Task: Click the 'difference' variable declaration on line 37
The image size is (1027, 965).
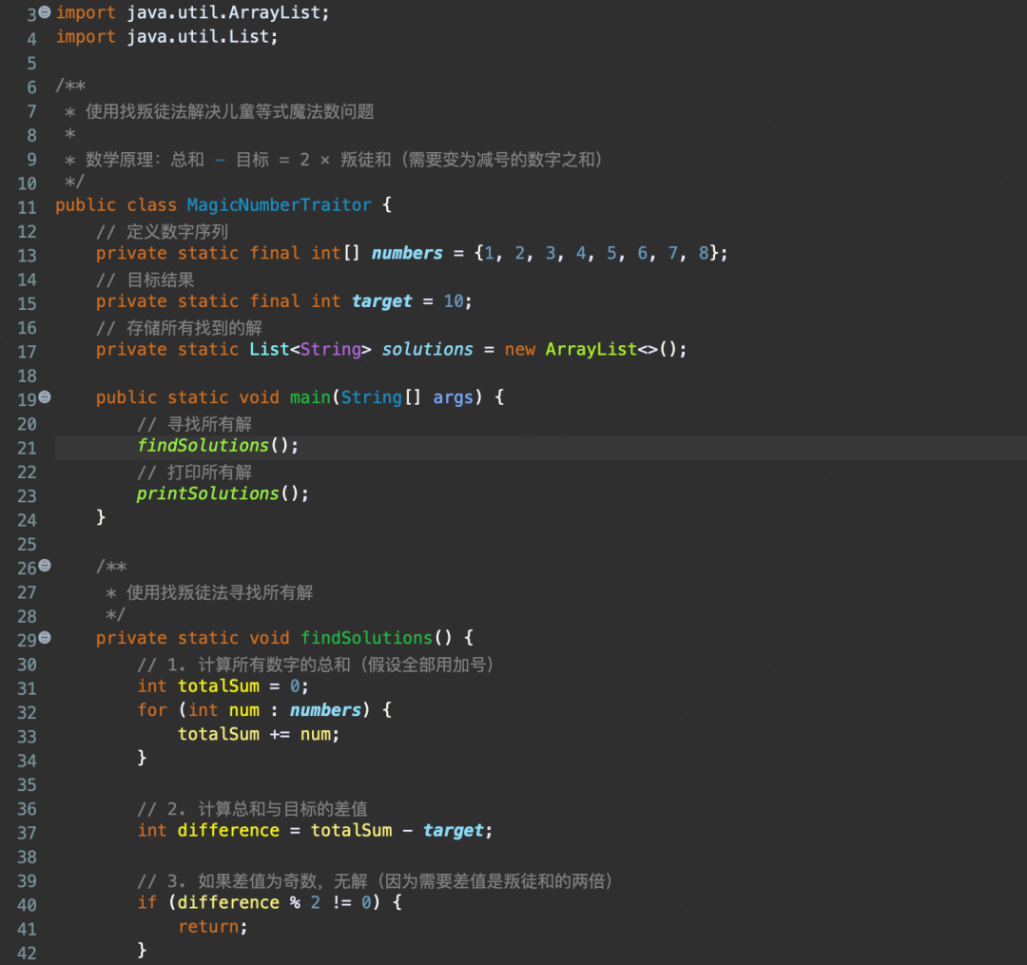Action: pos(228,830)
